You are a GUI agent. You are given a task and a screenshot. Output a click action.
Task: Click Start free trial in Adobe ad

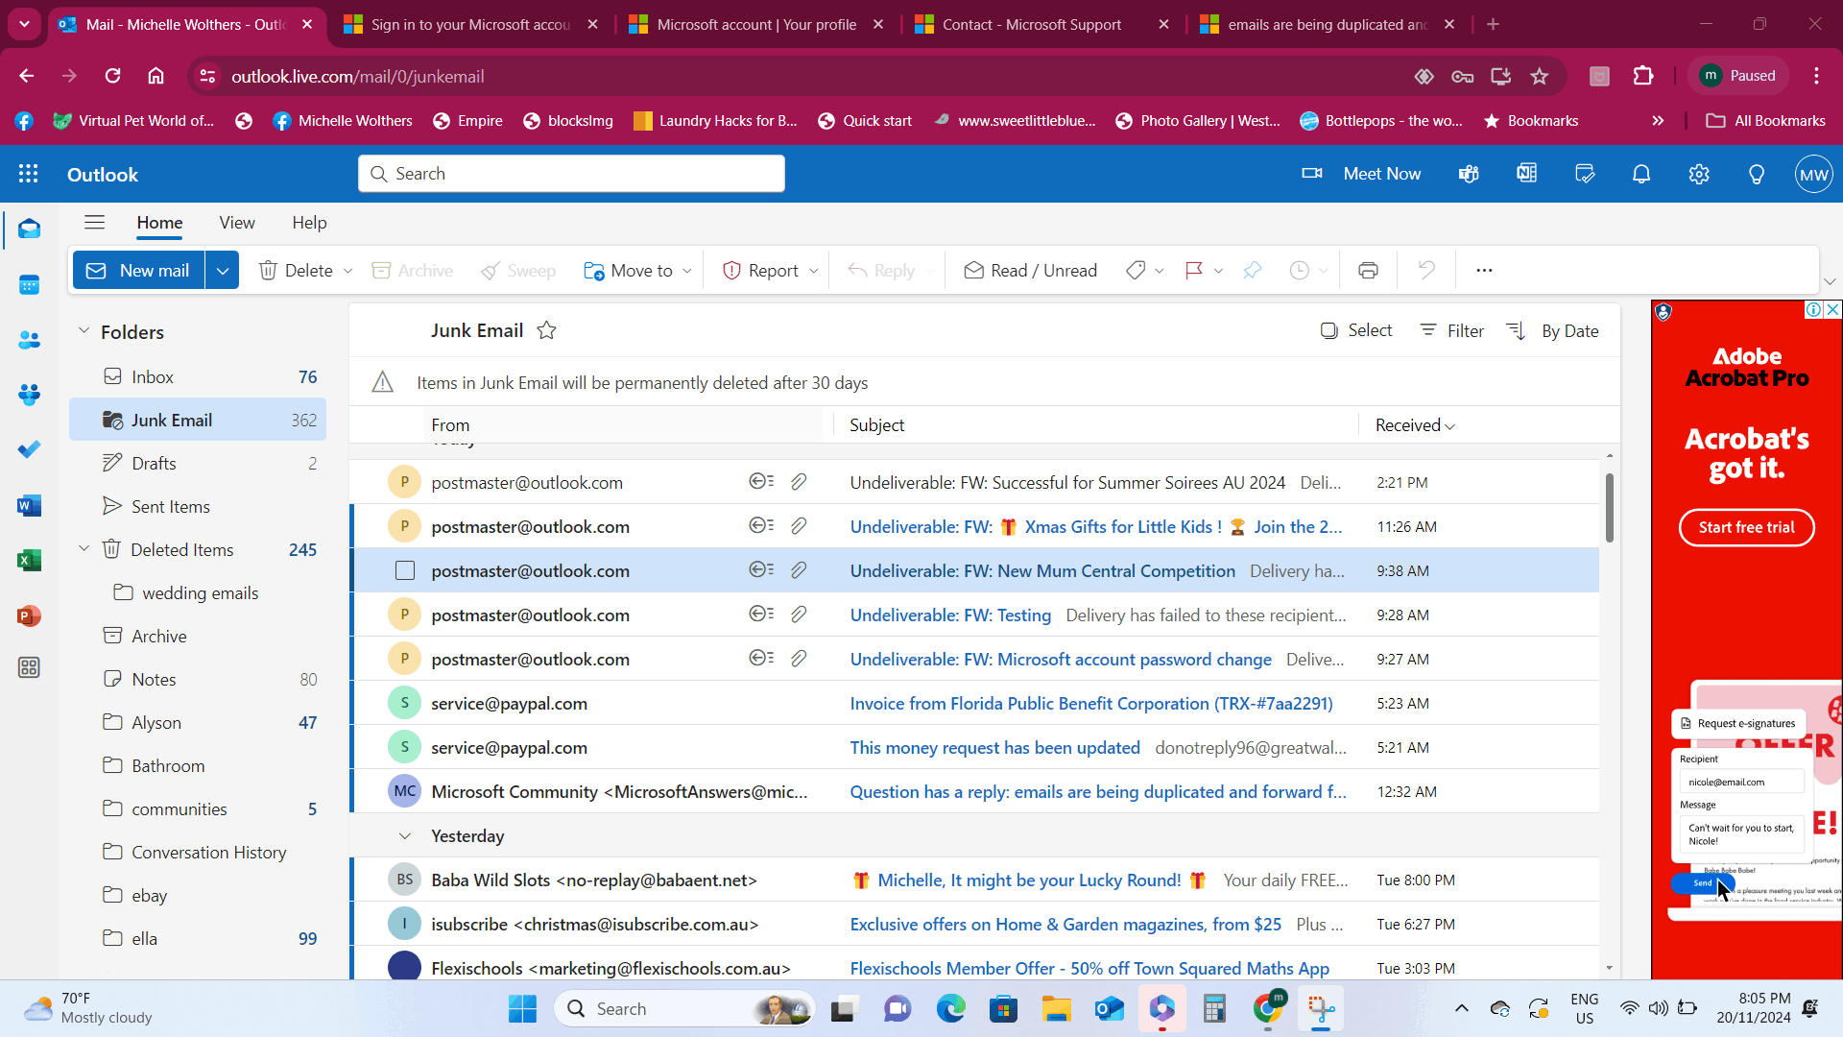1746,527
